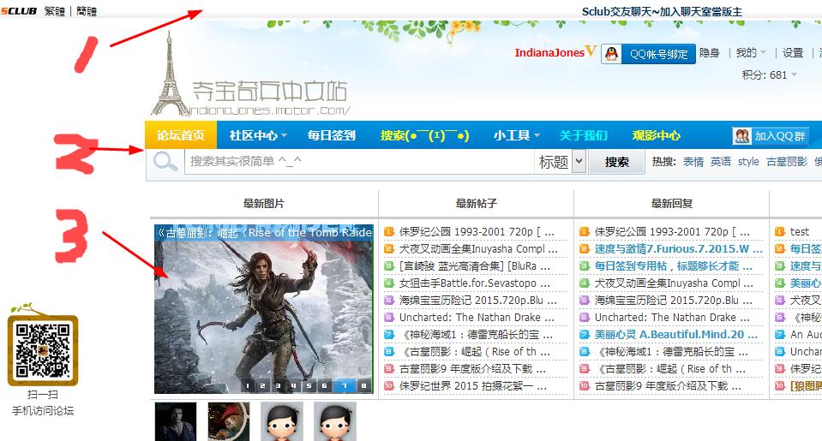822x441 pixels.
Task: Click the QQ帐号绑定 button
Action: click(x=658, y=53)
